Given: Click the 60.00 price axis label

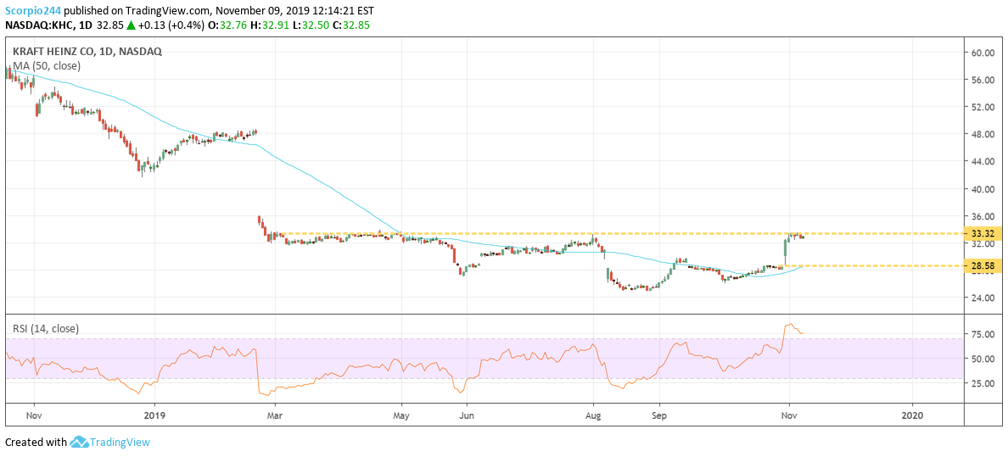Looking at the screenshot, I should coord(983,53).
